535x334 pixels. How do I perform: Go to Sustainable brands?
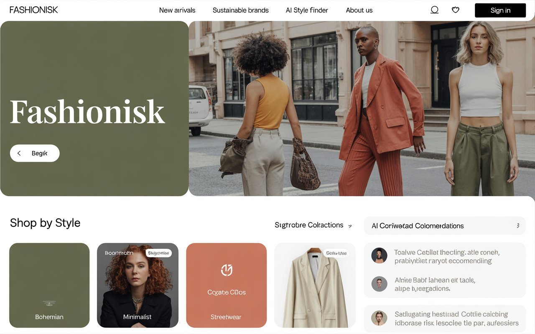[241, 10]
